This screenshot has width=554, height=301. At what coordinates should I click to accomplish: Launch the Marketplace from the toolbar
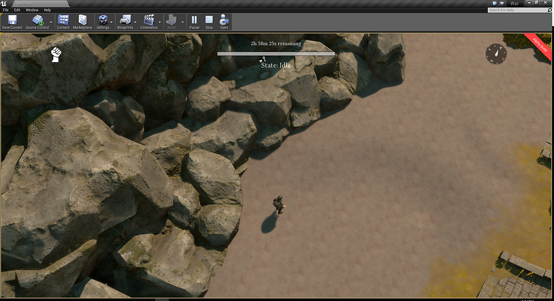83,22
